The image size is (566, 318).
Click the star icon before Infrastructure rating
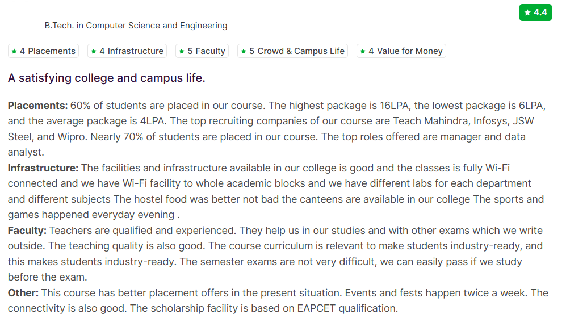94,51
